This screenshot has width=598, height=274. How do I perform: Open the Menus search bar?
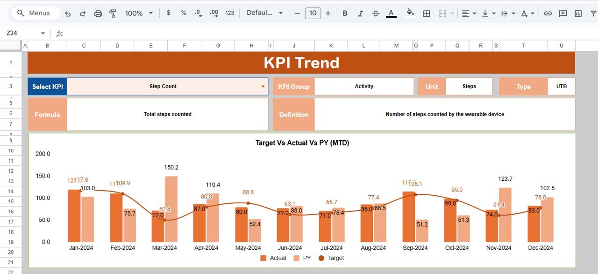(34, 13)
